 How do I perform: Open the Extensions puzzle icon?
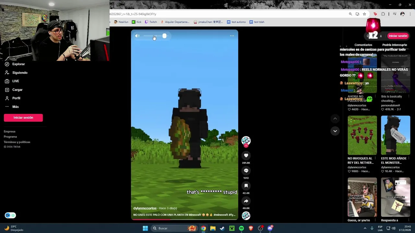pyautogui.click(x=383, y=14)
